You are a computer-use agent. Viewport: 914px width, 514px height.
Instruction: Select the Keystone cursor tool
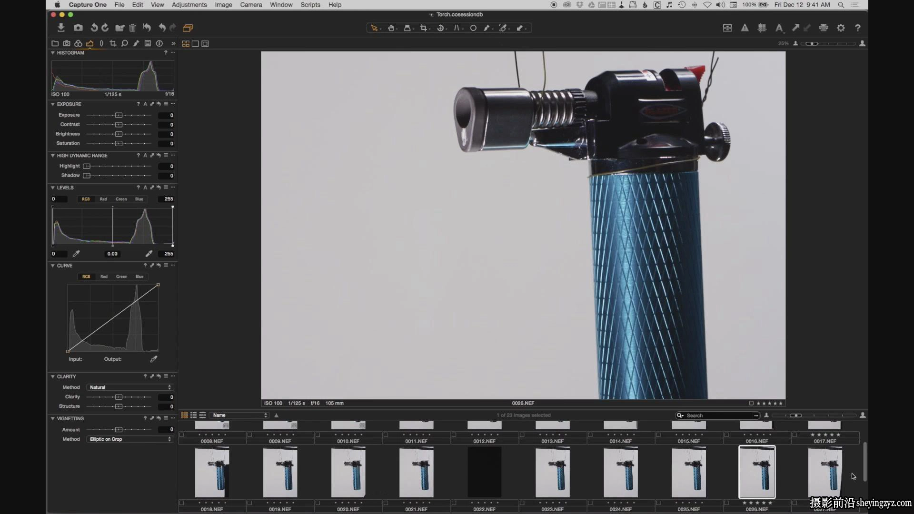pyautogui.click(x=457, y=28)
